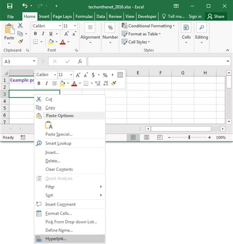Click Decrease Decimal icon in mini toolbar

point(106,83)
